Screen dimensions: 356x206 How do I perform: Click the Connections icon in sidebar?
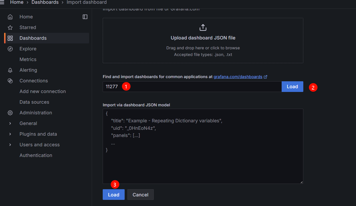click(10, 81)
